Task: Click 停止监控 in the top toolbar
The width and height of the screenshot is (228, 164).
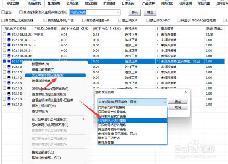Action: point(13,3)
